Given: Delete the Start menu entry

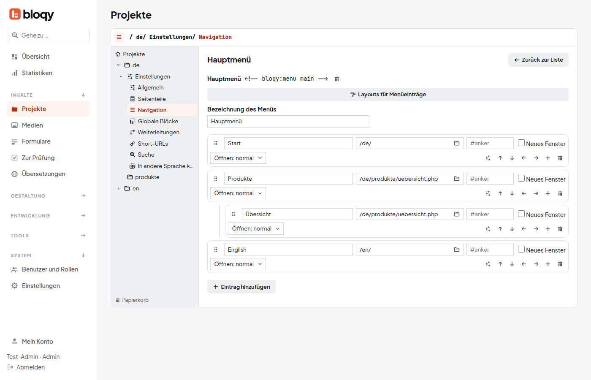Looking at the screenshot, I should click(560, 158).
